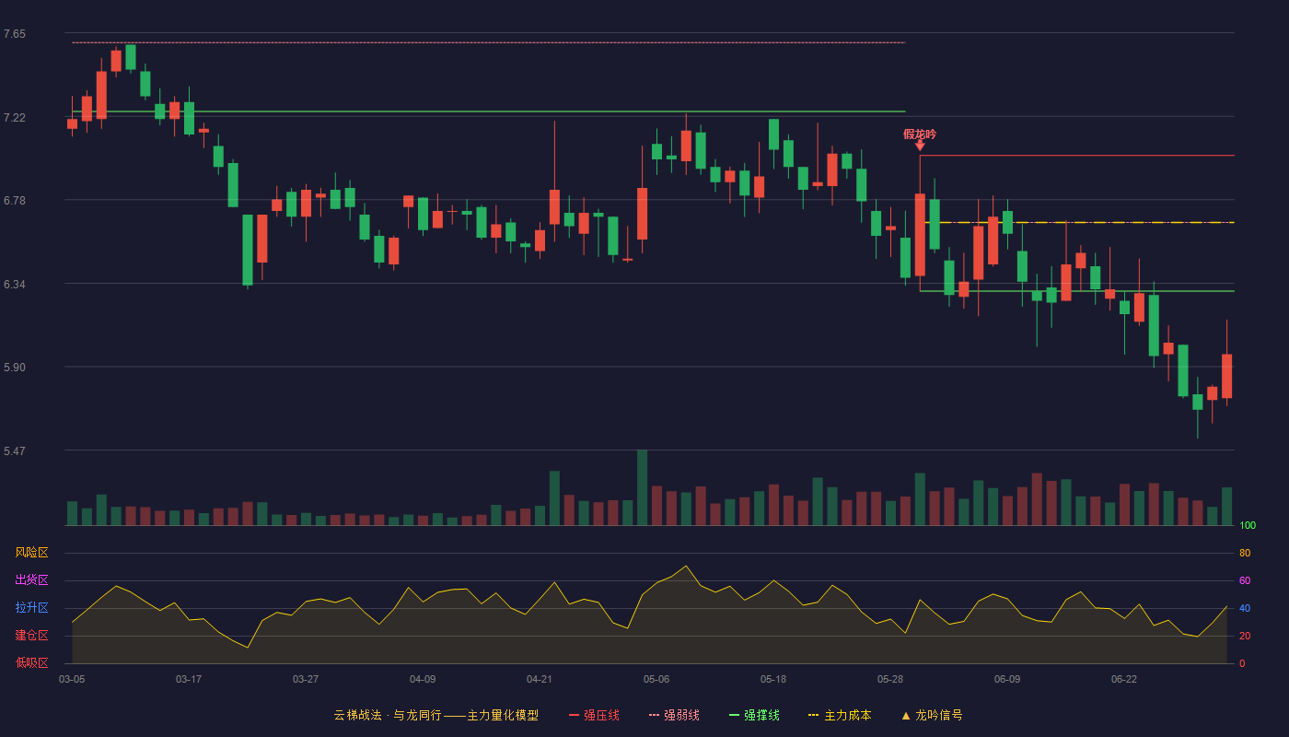Select the 出货区 zone label
Viewport: 1289px width, 737px height.
[31, 580]
